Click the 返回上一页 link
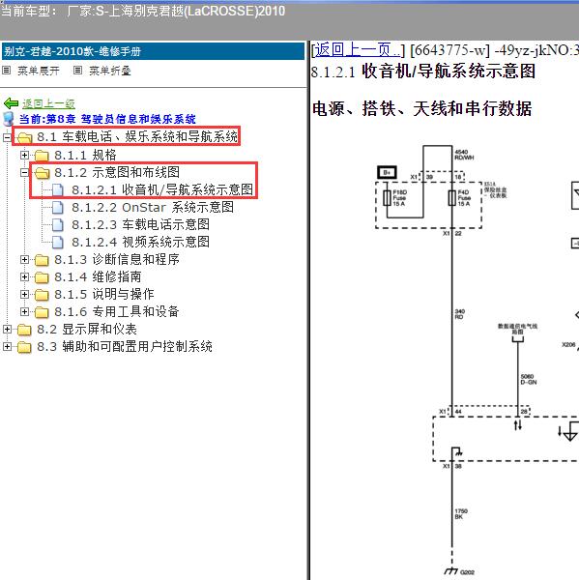The image size is (579, 580). 357,50
